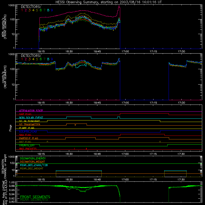Viewport: 205px width, 205px height.
Task: Select detector 9 number in rear segments legend
Action: pos(52,59)
